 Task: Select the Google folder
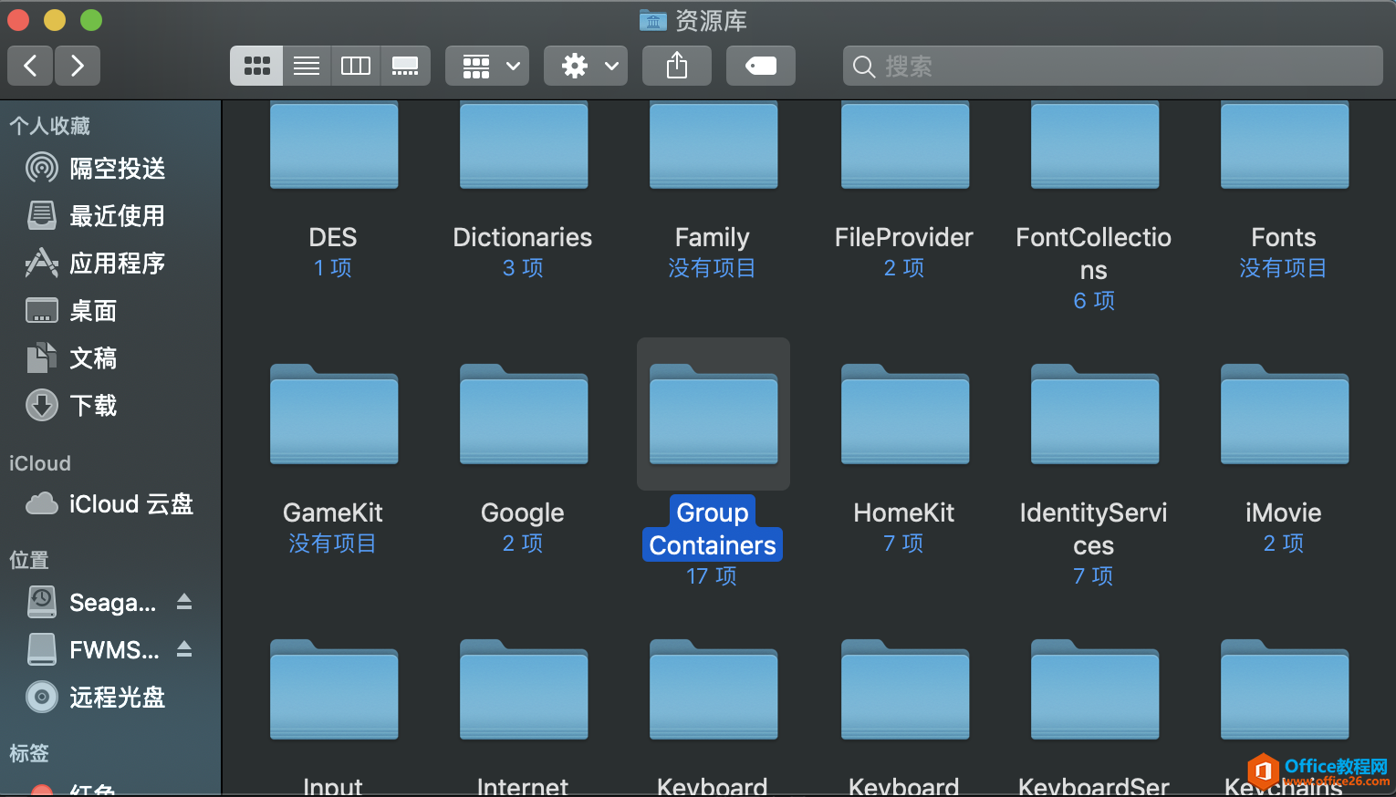524,415
